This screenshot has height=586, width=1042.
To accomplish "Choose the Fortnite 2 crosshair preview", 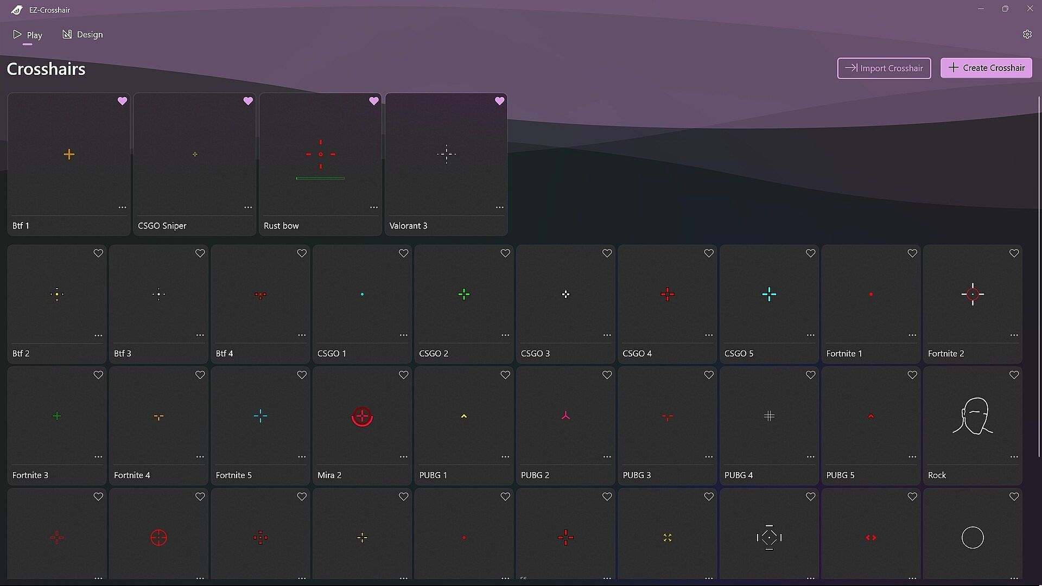I will click(972, 294).
